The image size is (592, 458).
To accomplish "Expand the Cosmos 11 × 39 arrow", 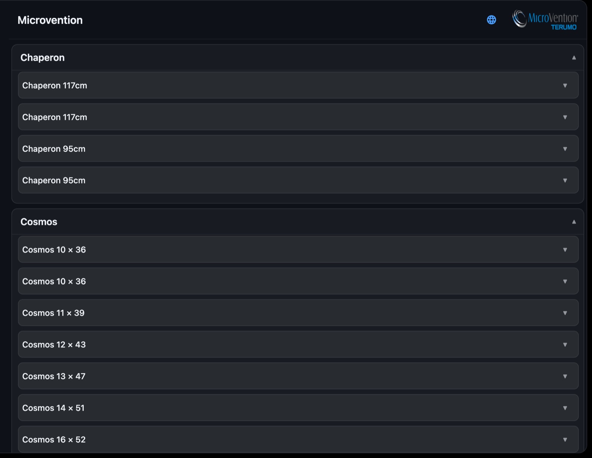I will click(565, 313).
